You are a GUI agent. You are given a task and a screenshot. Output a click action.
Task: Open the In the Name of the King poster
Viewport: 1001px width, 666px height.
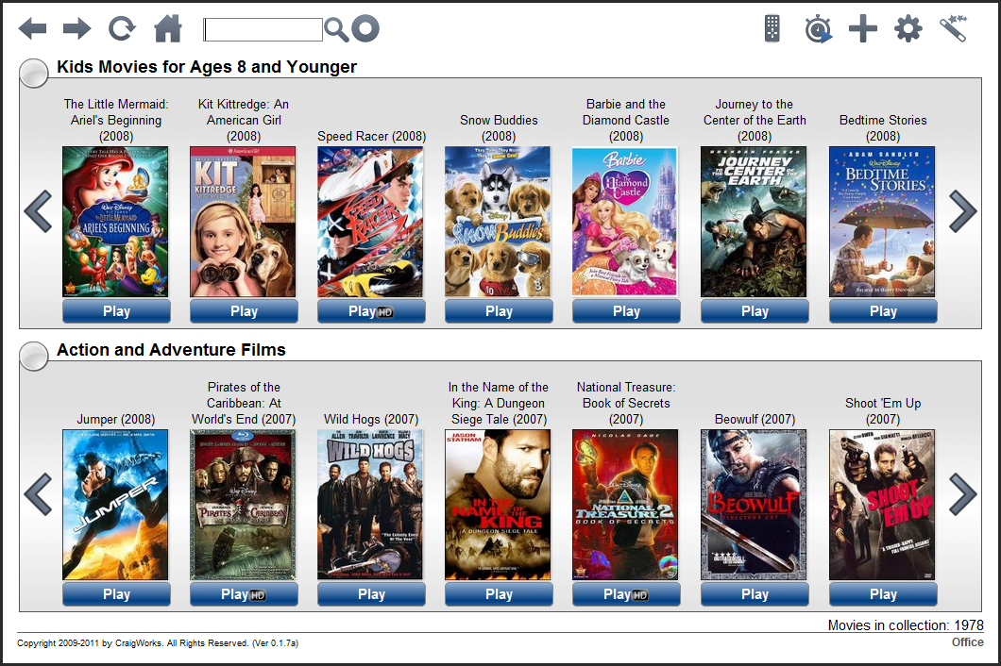tap(498, 505)
